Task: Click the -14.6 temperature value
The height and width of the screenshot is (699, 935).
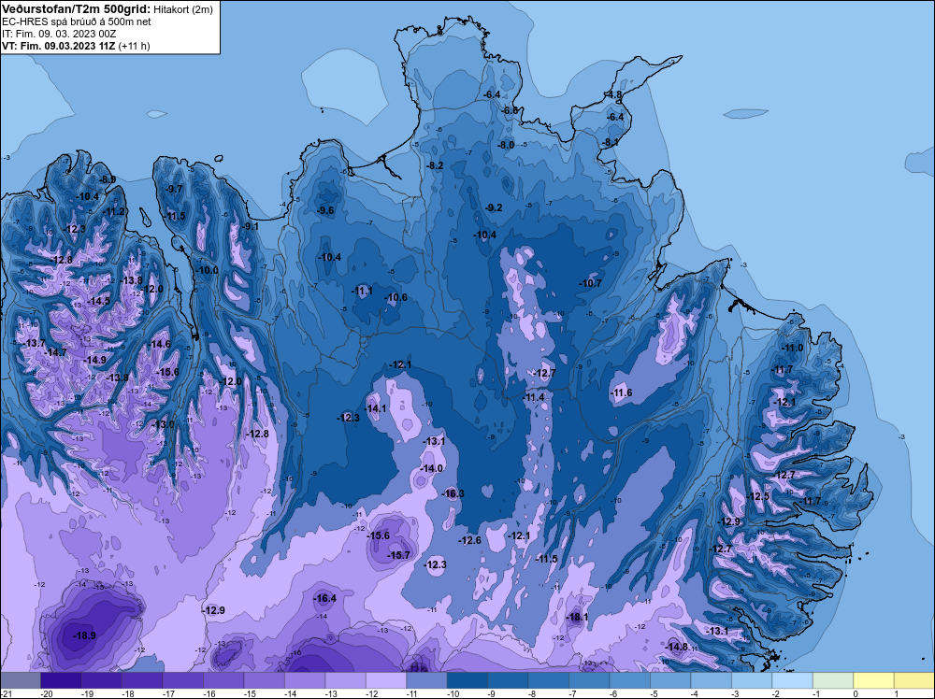Action: 159,344
